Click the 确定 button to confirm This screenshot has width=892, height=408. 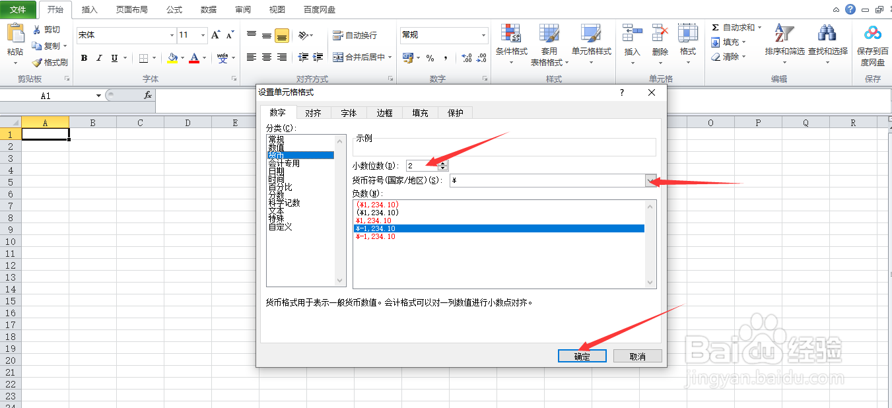tap(582, 356)
